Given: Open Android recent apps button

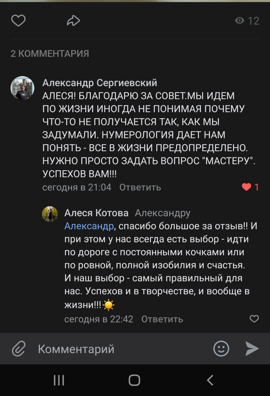Looking at the screenshot, I should (x=59, y=380).
